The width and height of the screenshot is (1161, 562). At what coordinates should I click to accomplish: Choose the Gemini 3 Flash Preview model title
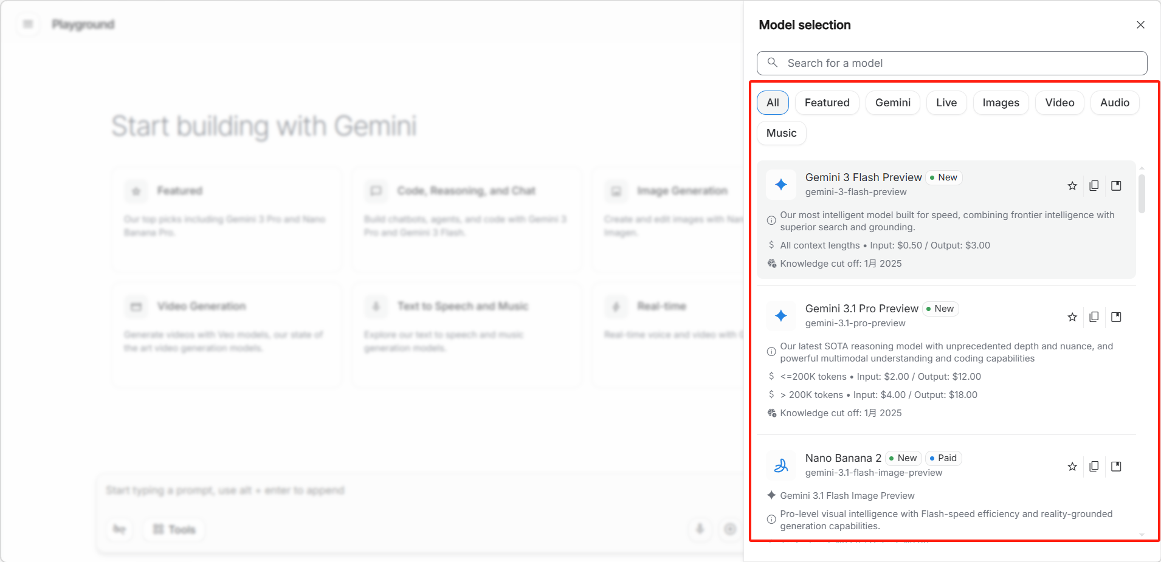coord(863,177)
